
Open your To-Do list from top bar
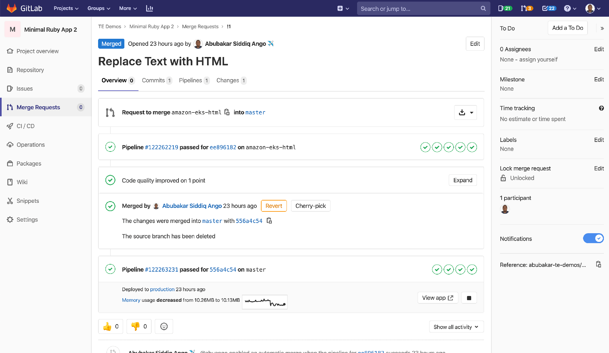pos(548,8)
